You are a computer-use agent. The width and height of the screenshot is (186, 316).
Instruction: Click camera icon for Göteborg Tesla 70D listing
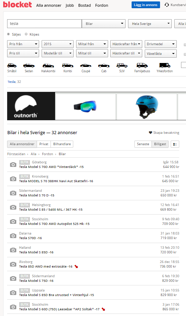tap(13, 164)
